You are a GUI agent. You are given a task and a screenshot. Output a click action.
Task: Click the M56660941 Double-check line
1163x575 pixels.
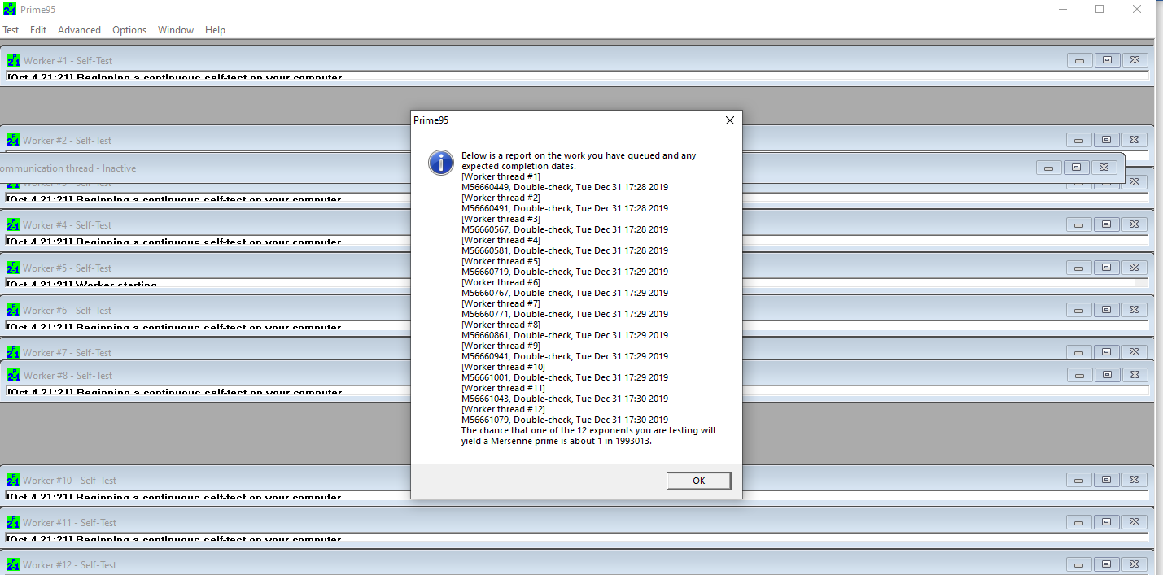[x=565, y=356]
